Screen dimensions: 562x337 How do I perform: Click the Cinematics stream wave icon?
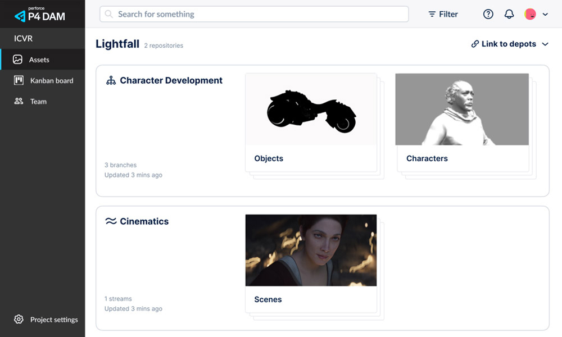111,221
